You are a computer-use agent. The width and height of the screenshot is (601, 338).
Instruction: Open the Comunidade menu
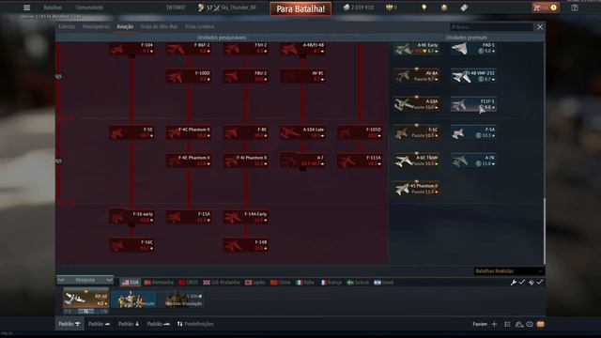click(89, 8)
